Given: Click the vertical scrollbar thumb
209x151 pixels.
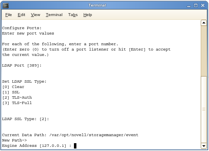Looking at the screenshot, I should click(204, 51).
